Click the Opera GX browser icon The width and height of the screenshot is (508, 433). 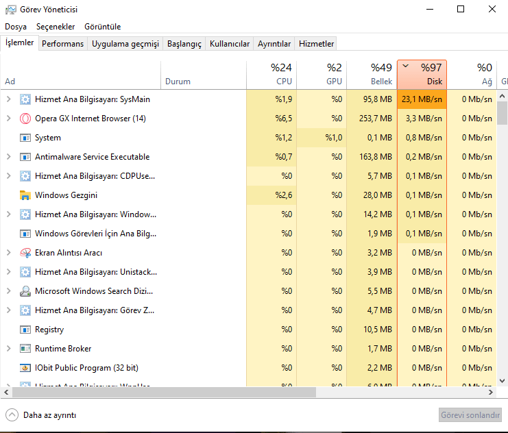pyautogui.click(x=25, y=119)
